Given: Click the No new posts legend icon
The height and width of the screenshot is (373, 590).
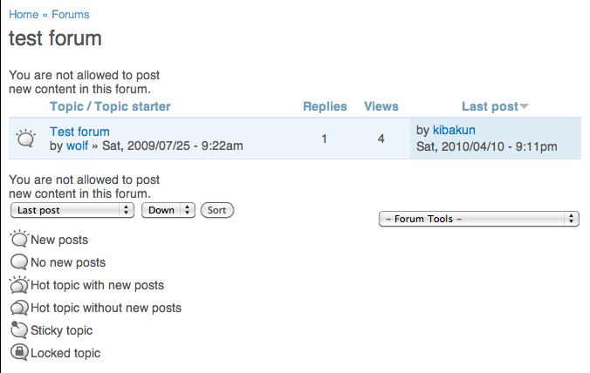Looking at the screenshot, I should pos(19,261).
